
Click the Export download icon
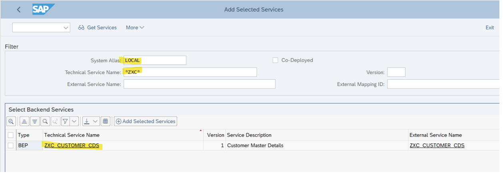click(87, 121)
